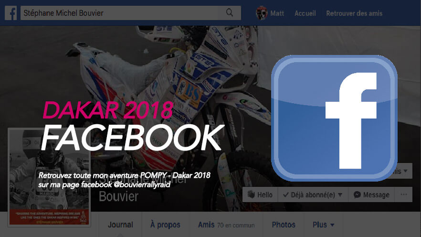421x237 pixels.
Task: Click the Messenger icon on Message button
Action: point(357,195)
